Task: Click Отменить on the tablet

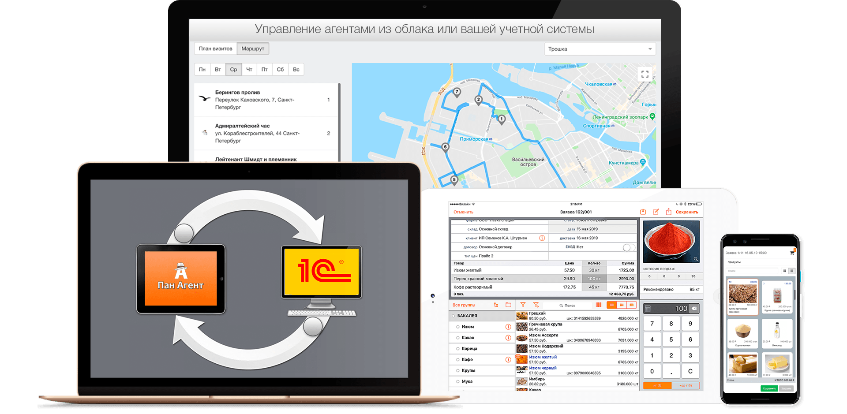Action: coord(463,213)
